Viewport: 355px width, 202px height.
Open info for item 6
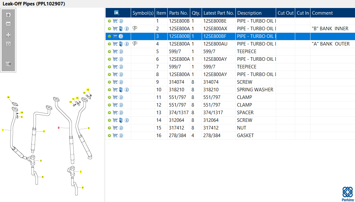point(121,59)
